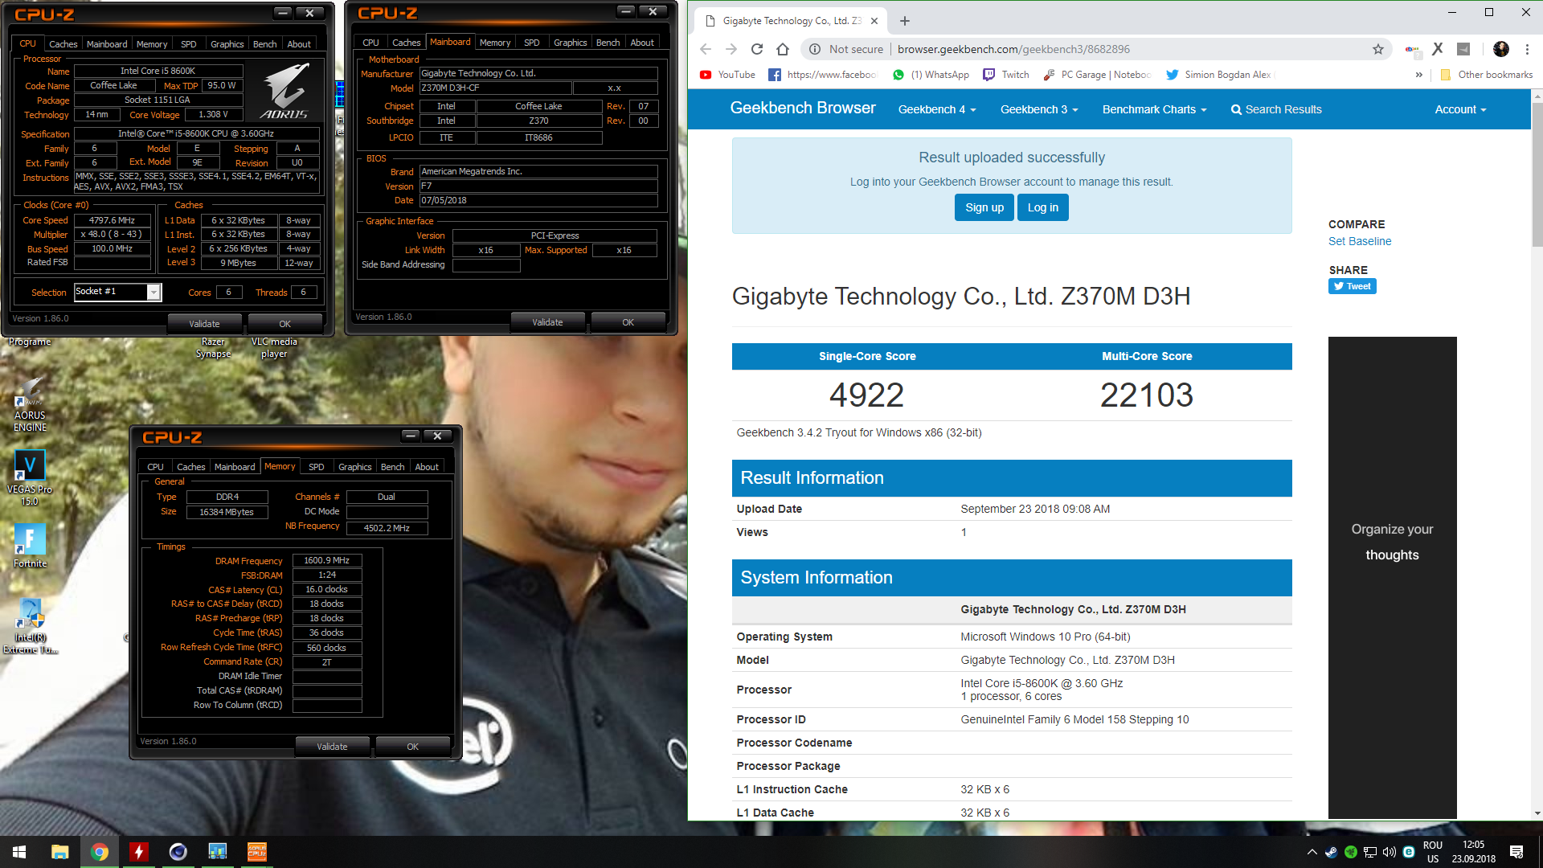Open Chrome's three-dot menu
1543x868 pixels.
(x=1527, y=49)
